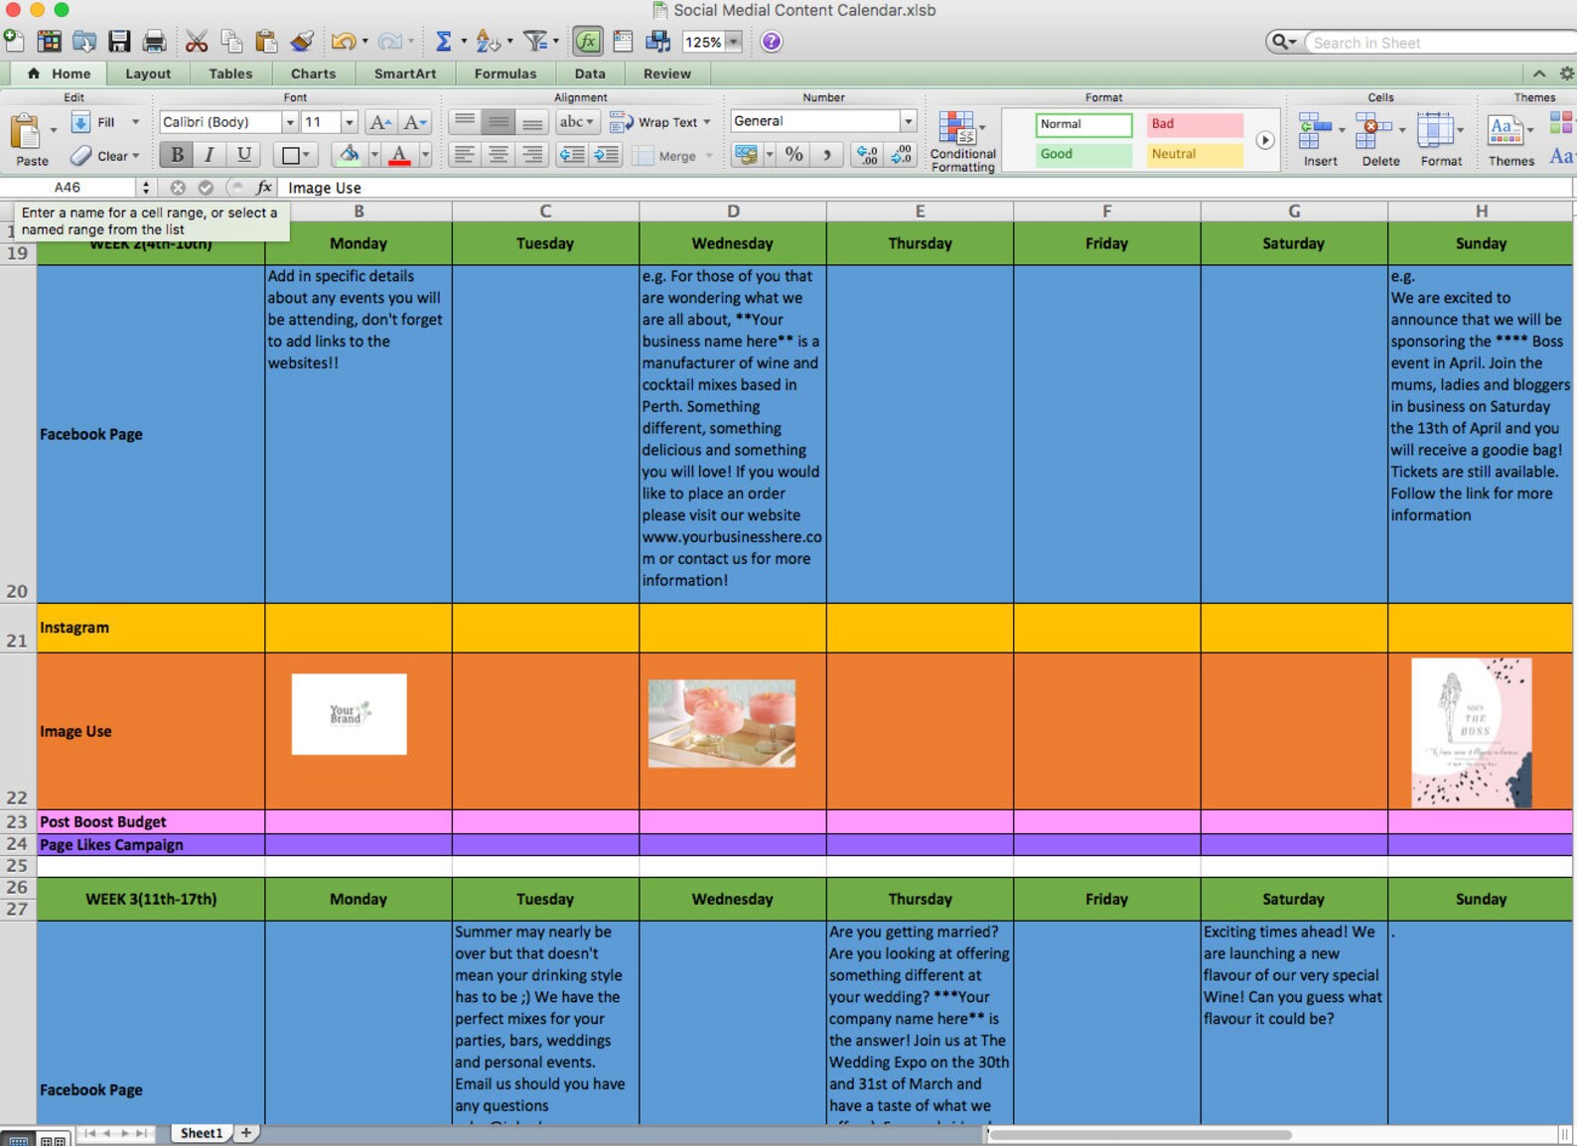Open Help with the purple question mark
Viewport: 1577px width, 1146px height.
[772, 42]
